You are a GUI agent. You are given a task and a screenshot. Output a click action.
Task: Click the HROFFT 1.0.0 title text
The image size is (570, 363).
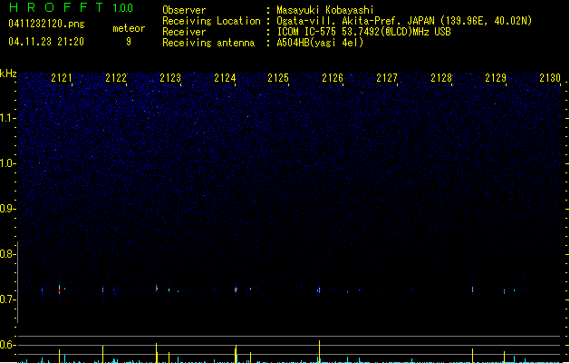(71, 7)
